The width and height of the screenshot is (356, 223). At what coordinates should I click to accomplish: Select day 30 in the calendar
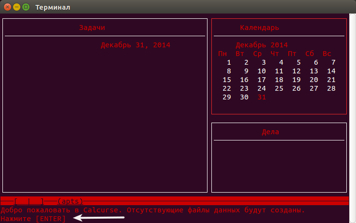coord(244,97)
